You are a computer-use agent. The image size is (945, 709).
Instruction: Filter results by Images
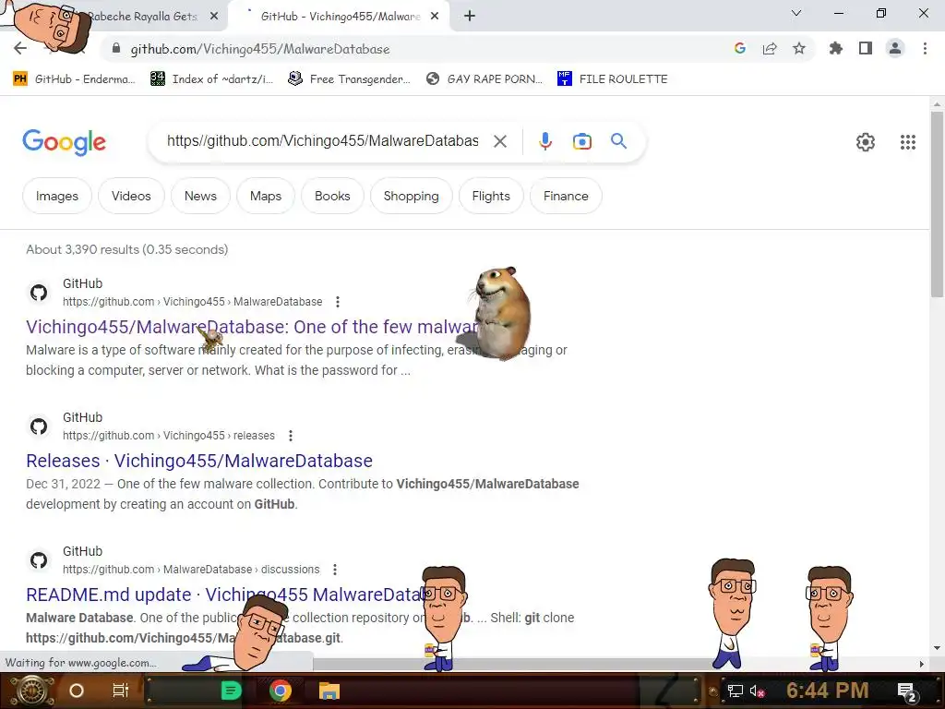click(57, 196)
